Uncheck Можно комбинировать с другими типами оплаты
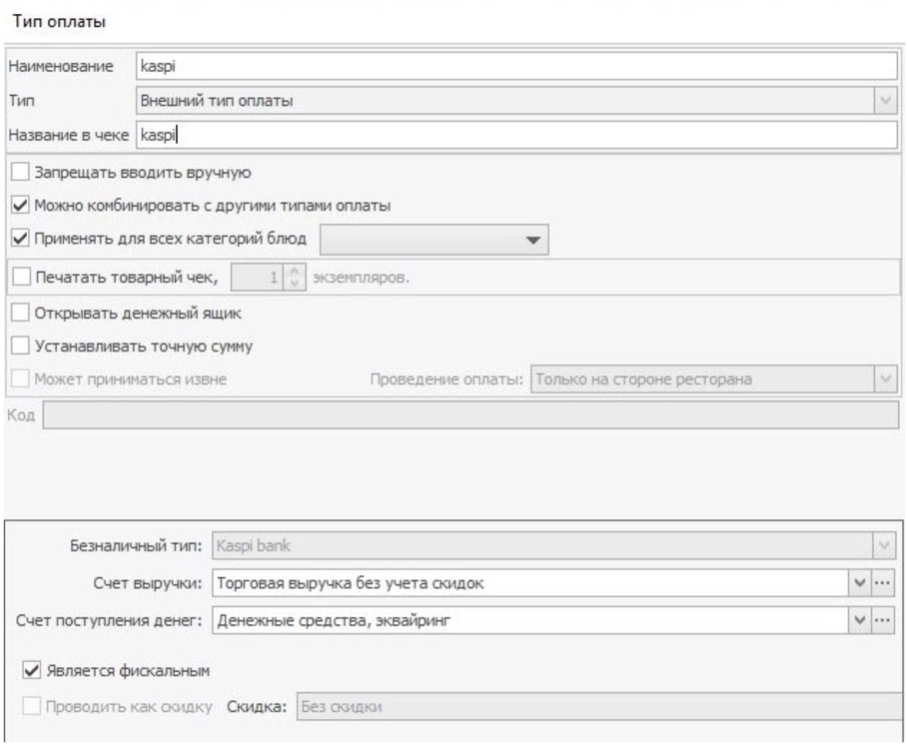 coord(20,206)
